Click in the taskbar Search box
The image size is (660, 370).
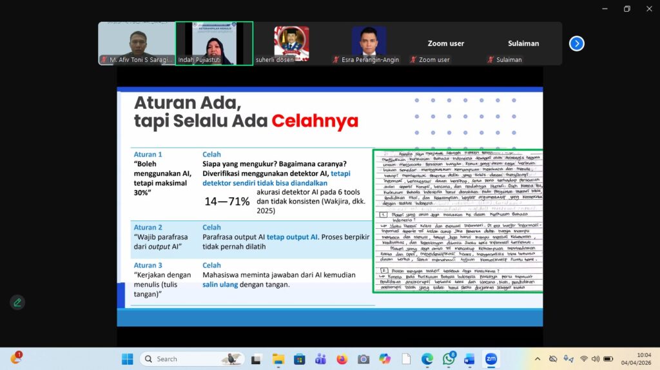pyautogui.click(x=187, y=359)
